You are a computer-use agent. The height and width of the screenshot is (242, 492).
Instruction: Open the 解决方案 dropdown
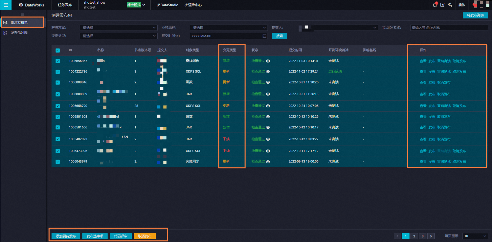tap(118, 28)
